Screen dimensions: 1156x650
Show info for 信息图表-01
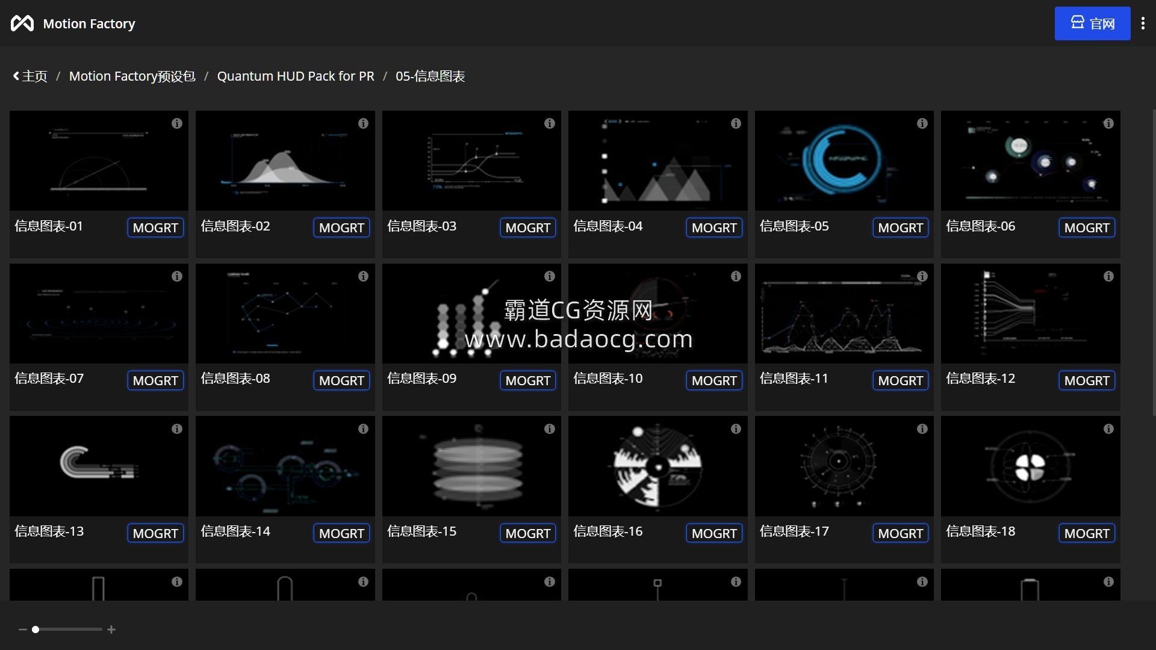click(x=176, y=123)
